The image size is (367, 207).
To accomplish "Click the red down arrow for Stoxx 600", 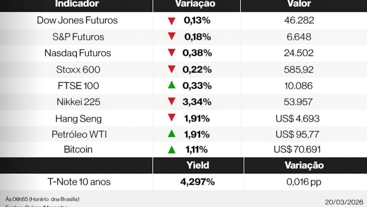I will (172, 69).
